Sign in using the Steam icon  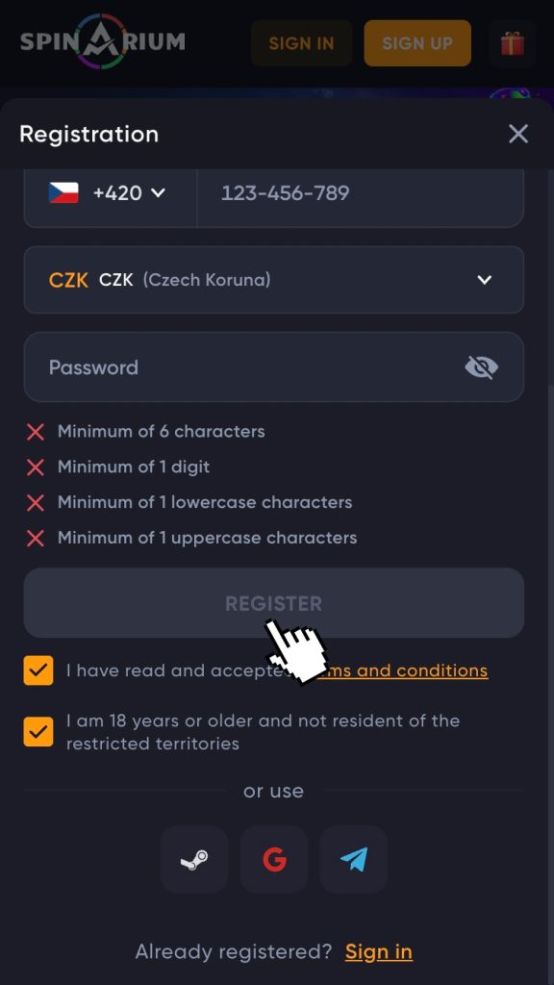point(194,859)
